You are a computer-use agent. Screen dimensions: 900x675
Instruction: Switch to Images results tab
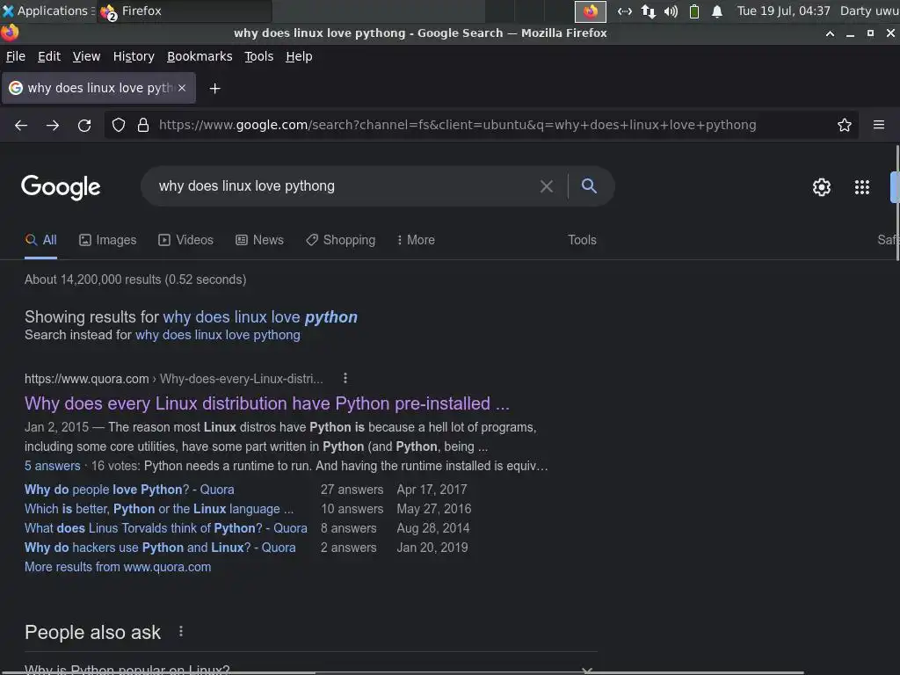click(108, 240)
